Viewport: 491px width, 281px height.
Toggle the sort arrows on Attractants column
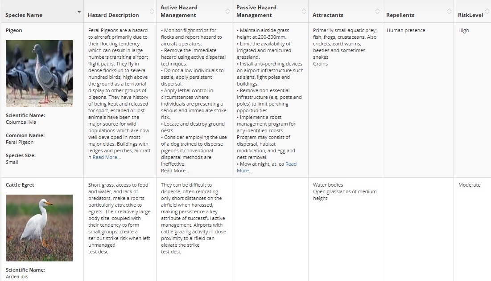click(x=377, y=12)
